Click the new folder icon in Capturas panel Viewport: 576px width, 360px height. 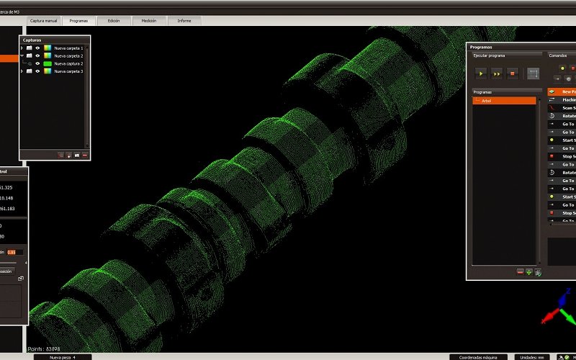tap(77, 155)
